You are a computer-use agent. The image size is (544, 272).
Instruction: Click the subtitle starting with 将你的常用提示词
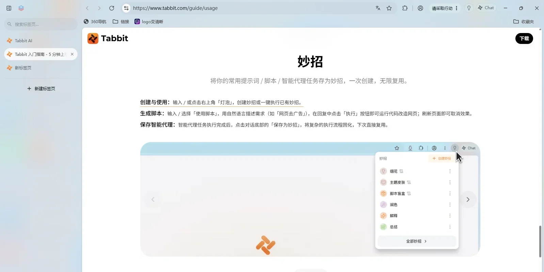pos(310,81)
